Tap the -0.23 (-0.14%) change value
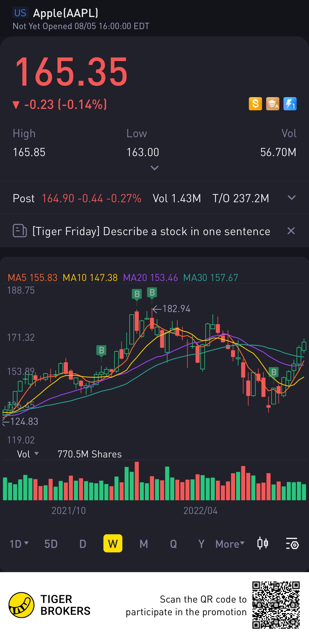The width and height of the screenshot is (309, 638). [66, 105]
